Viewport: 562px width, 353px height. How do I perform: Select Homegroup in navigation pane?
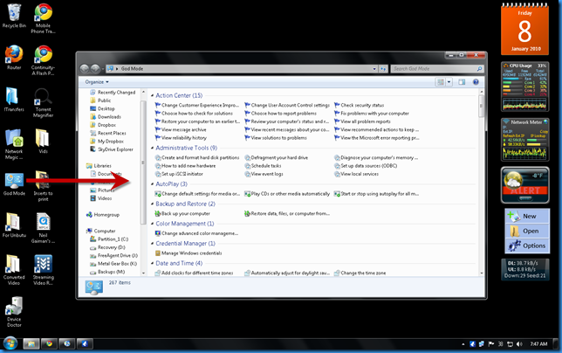pos(103,215)
